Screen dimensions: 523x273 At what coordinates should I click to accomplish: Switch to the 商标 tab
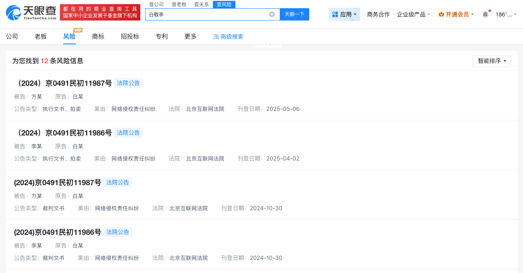tap(98, 36)
